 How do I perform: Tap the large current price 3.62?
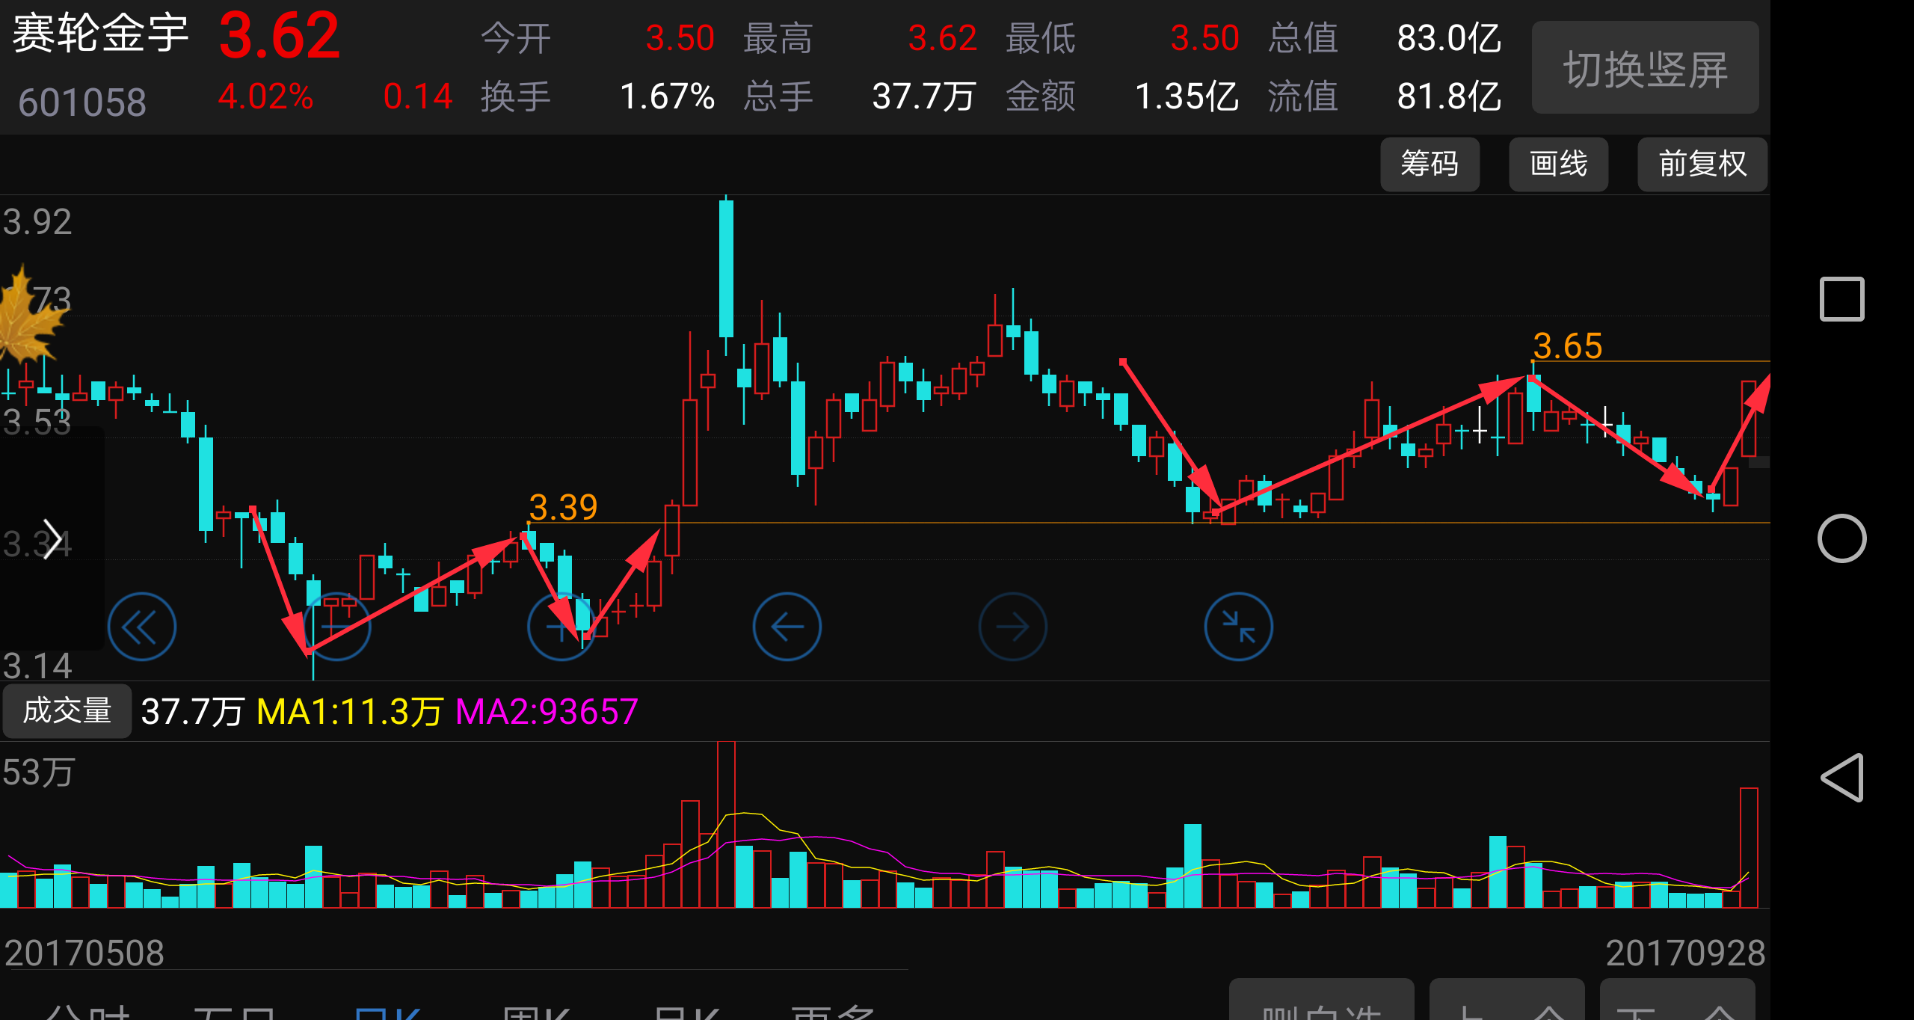280,36
